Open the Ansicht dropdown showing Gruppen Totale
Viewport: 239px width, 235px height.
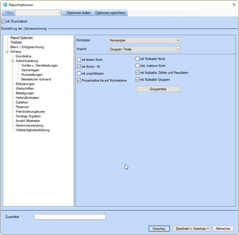pyautogui.click(x=145, y=49)
